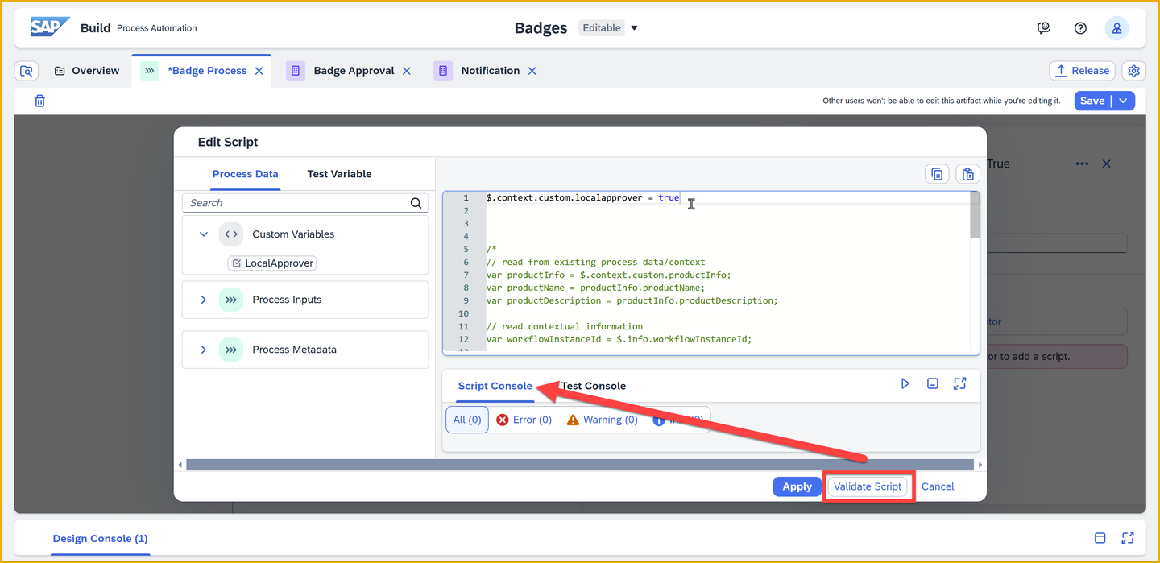This screenshot has height=563, width=1160.
Task: Click the 'var workflowInstanceId' code line
Action: 619,339
